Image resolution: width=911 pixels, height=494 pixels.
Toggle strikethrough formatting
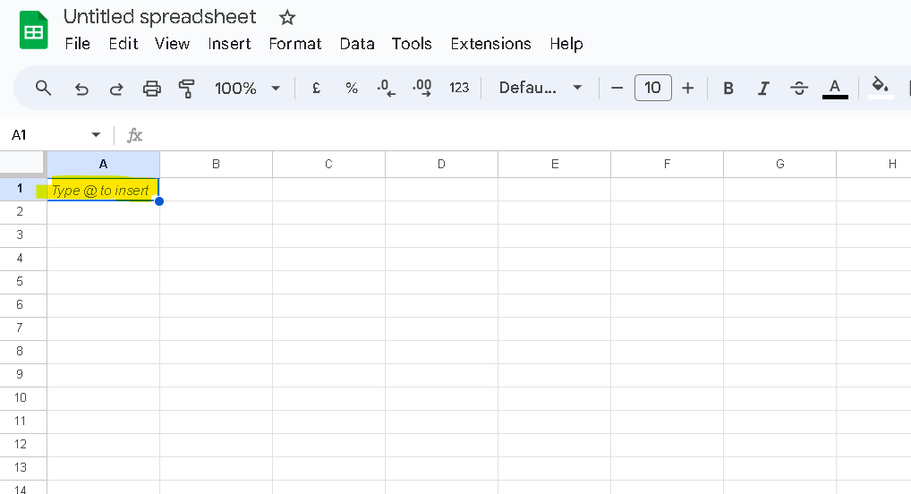pos(799,88)
